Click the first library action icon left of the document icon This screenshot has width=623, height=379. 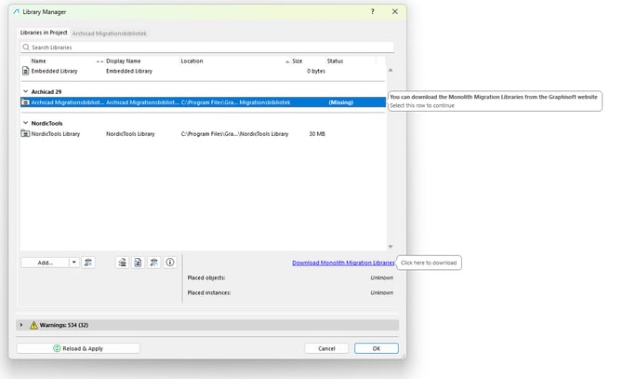point(122,263)
